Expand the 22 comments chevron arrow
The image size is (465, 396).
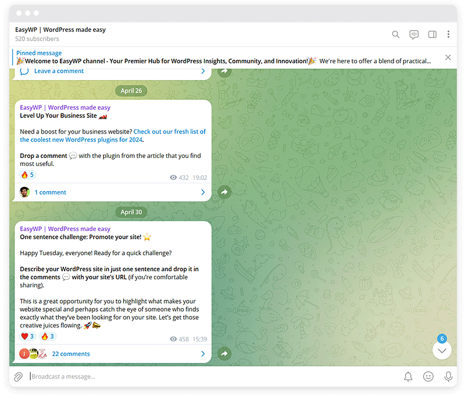click(x=203, y=354)
